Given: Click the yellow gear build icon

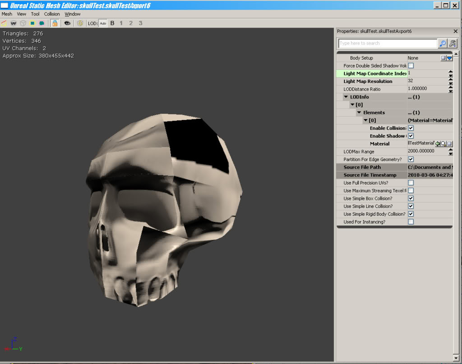Looking at the screenshot, I should pyautogui.click(x=80, y=23).
